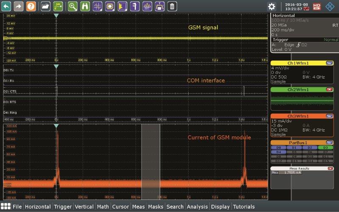
Task: Toggle digital channel D0 in ParBus1
Action: (278, 148)
